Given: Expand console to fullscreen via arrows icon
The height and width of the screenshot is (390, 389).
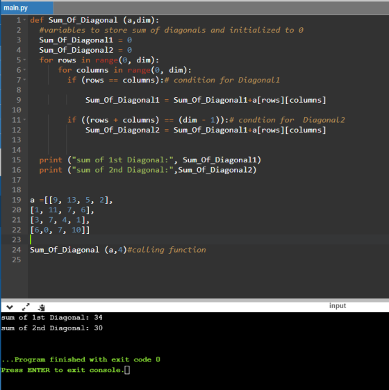Looking at the screenshot, I should point(26,307).
